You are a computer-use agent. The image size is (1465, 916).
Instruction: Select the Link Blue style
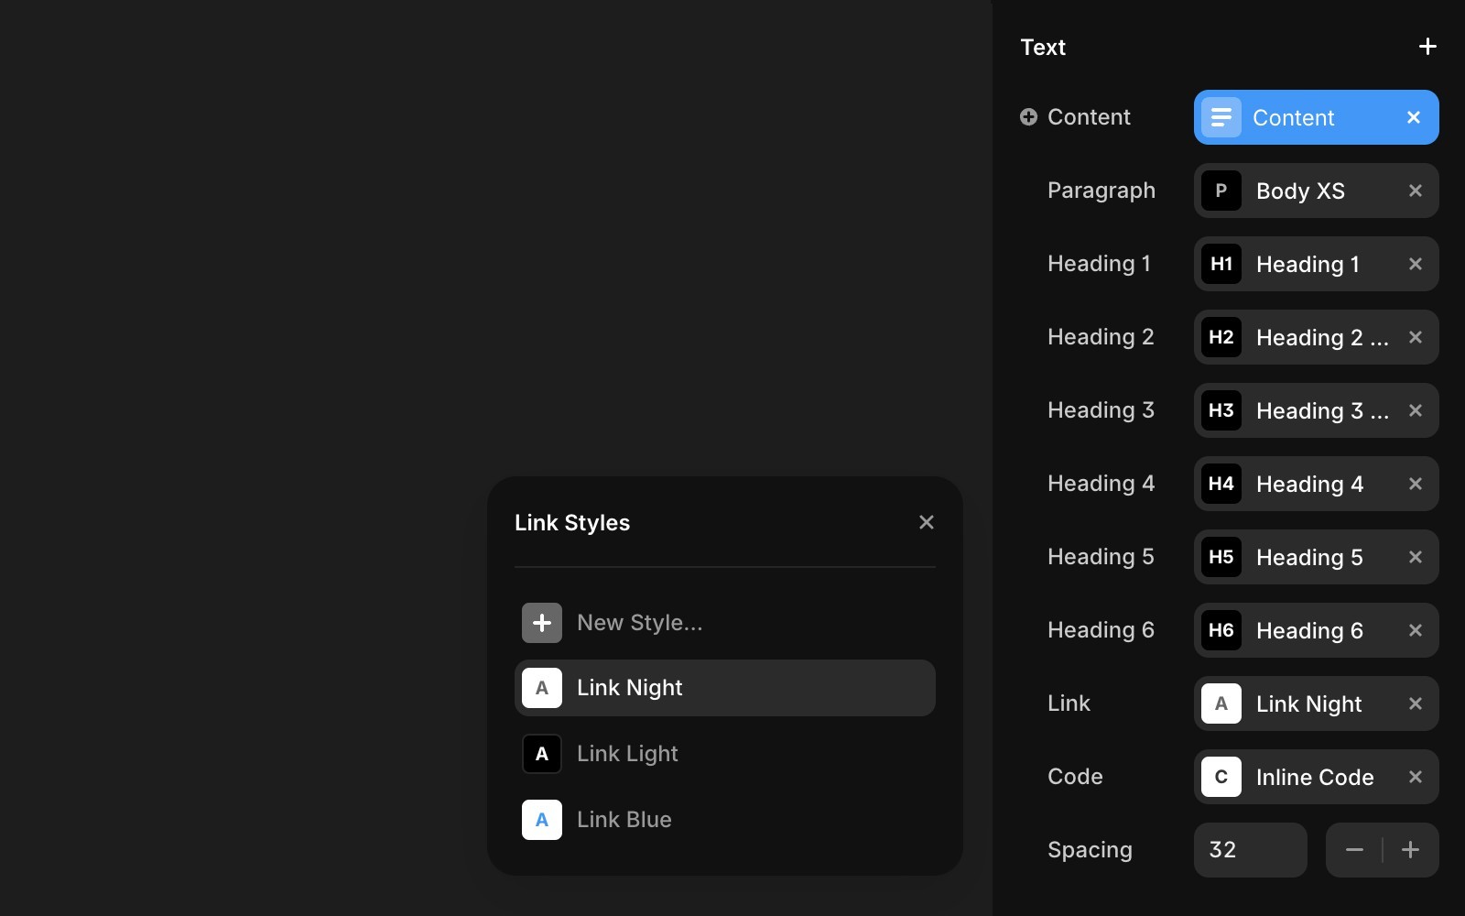(x=624, y=820)
